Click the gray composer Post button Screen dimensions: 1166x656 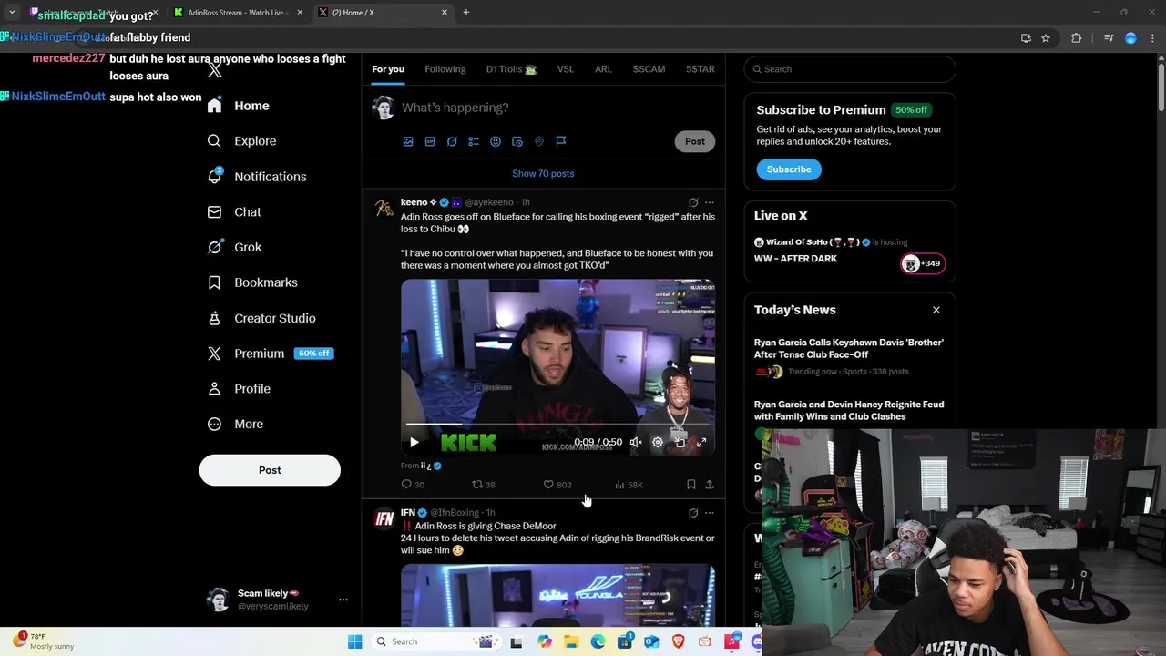click(695, 141)
